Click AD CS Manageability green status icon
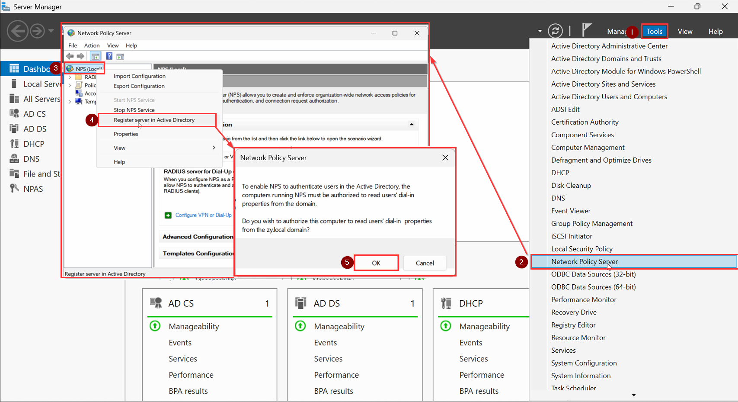738x402 pixels. [x=155, y=326]
